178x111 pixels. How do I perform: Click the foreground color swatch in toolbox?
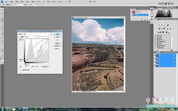pos(2,59)
